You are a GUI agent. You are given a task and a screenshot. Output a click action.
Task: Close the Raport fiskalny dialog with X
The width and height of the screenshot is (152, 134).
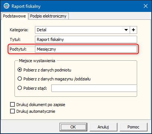pyautogui.click(x=146, y=6)
